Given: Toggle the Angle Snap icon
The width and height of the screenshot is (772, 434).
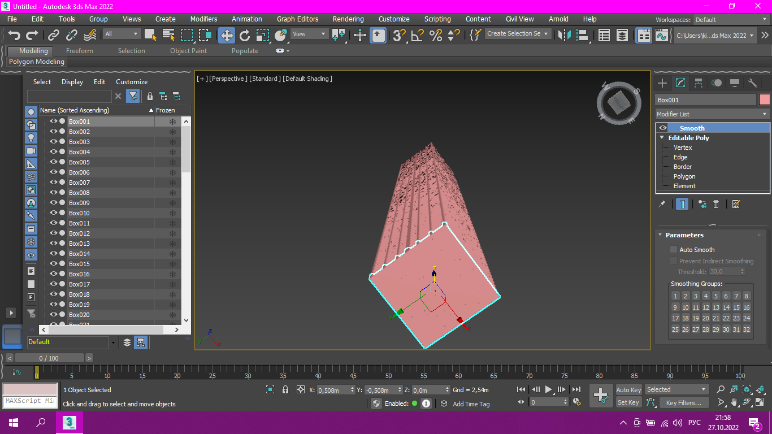Looking at the screenshot, I should pyautogui.click(x=418, y=35).
